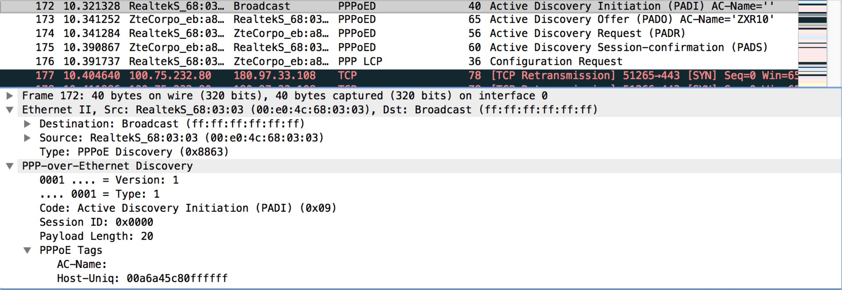Select packet 172 PADI row
The height and width of the screenshot is (290, 842).
tap(399, 6)
